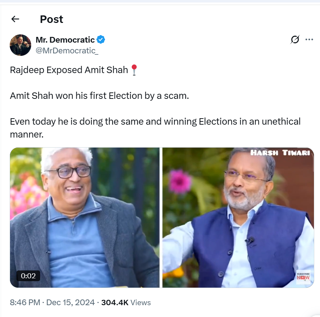This screenshot has width=320, height=317.
Task: Select the left video half showing laughing man
Action: click(x=85, y=217)
